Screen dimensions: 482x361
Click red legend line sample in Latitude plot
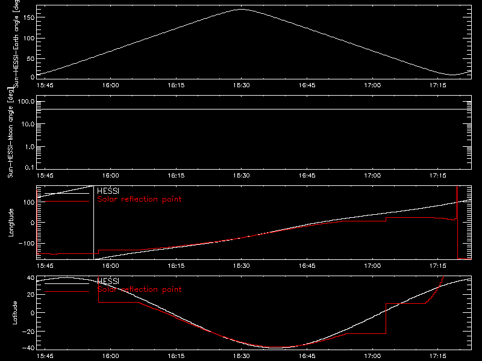click(67, 291)
